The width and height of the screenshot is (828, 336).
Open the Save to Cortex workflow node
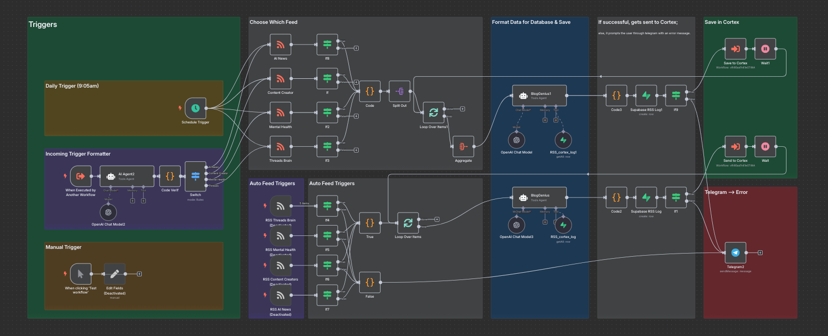tap(735, 49)
